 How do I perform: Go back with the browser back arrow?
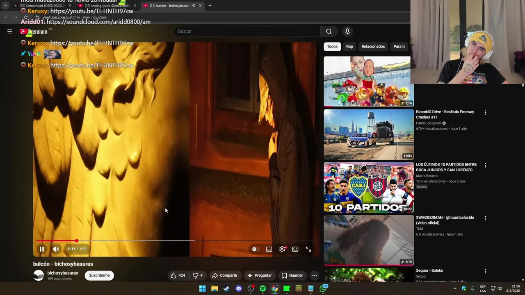(5, 17)
